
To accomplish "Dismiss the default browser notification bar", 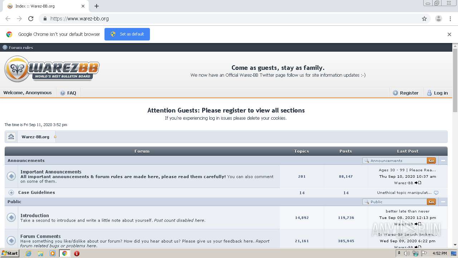I will tap(449, 34).
